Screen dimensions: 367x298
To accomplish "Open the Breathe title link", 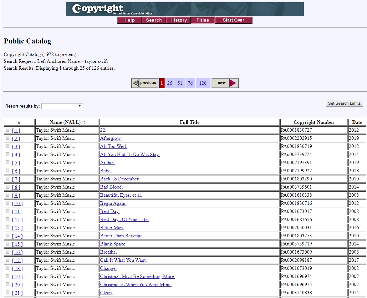I will point(108,252).
